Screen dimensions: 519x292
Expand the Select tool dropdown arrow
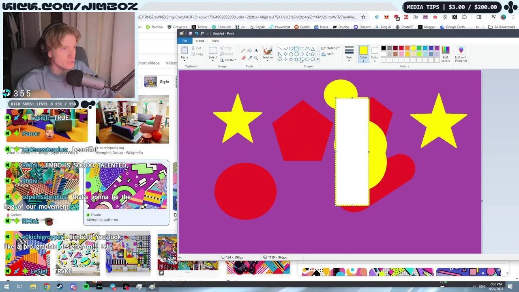point(213,60)
